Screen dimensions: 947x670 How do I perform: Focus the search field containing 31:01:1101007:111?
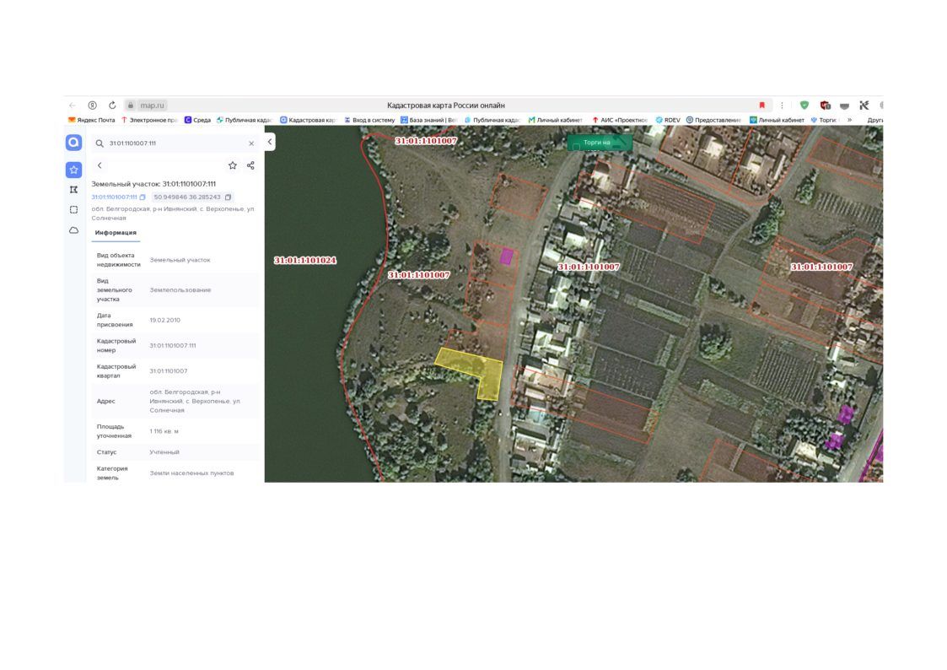[175, 143]
